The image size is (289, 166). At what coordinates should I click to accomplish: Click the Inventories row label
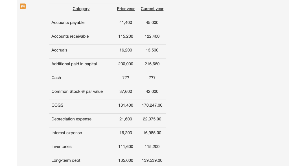pos(62,147)
